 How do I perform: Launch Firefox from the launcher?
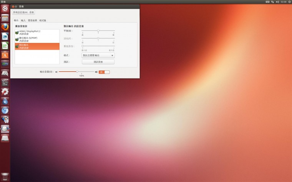[x=5, y=27]
